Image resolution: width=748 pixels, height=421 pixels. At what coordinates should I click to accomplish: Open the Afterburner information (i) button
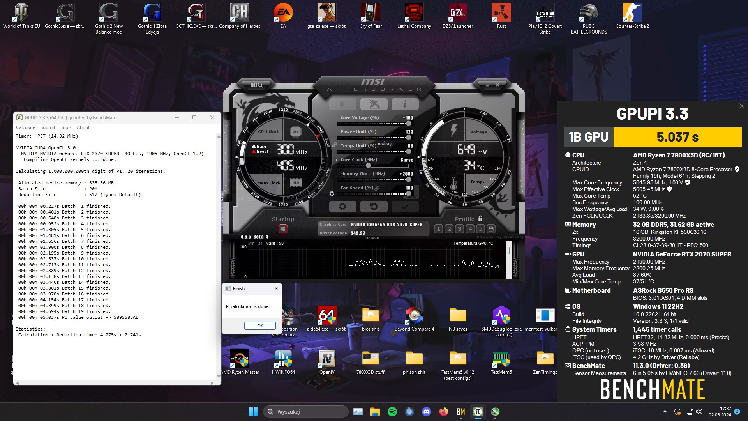pyautogui.click(x=405, y=104)
